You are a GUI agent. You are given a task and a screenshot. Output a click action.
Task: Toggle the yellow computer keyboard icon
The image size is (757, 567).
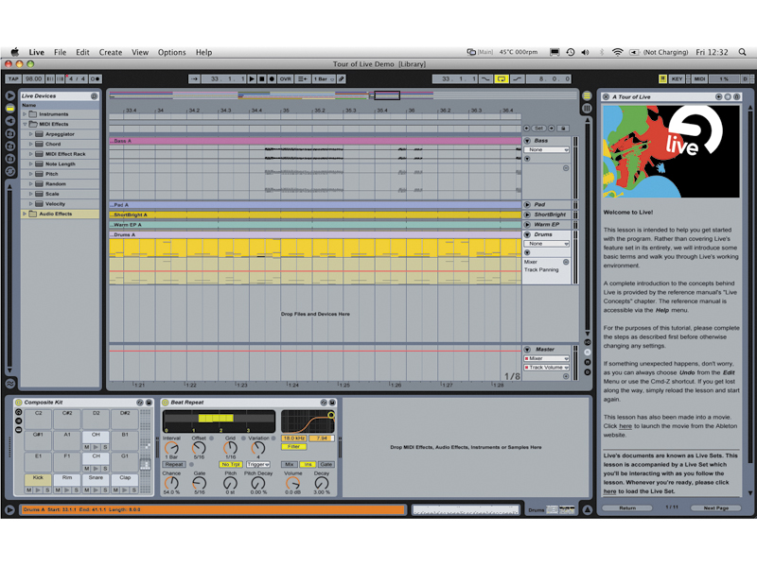[x=663, y=78]
